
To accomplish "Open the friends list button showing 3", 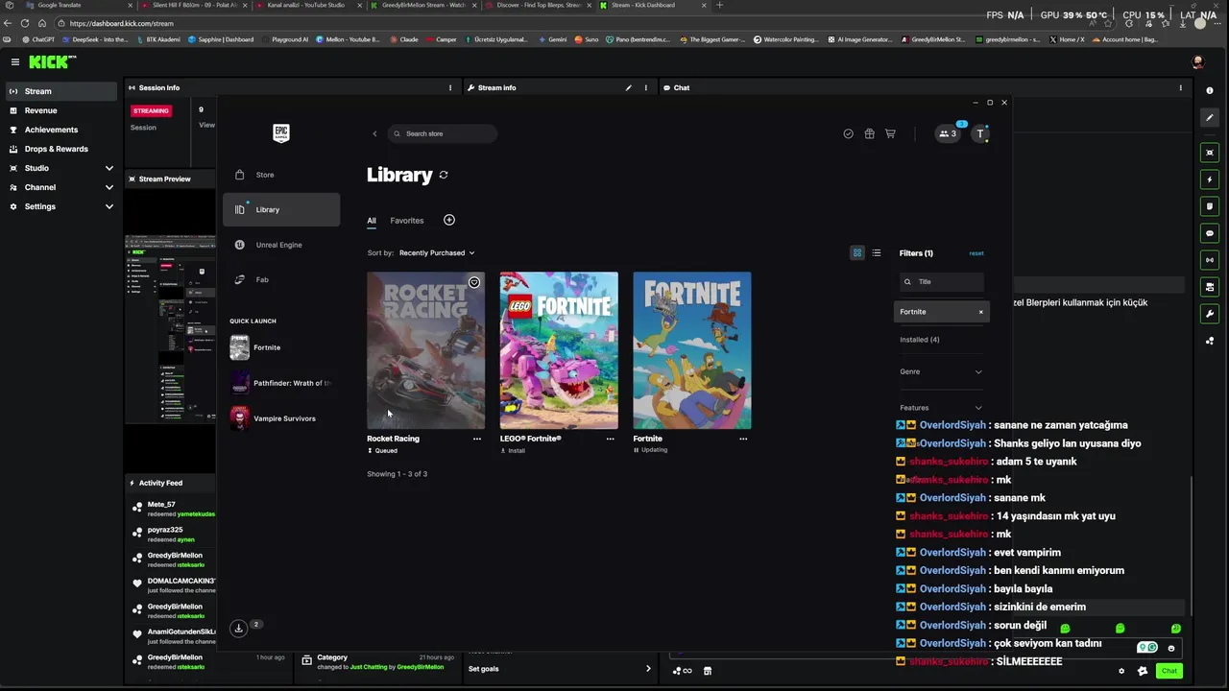I will (948, 133).
